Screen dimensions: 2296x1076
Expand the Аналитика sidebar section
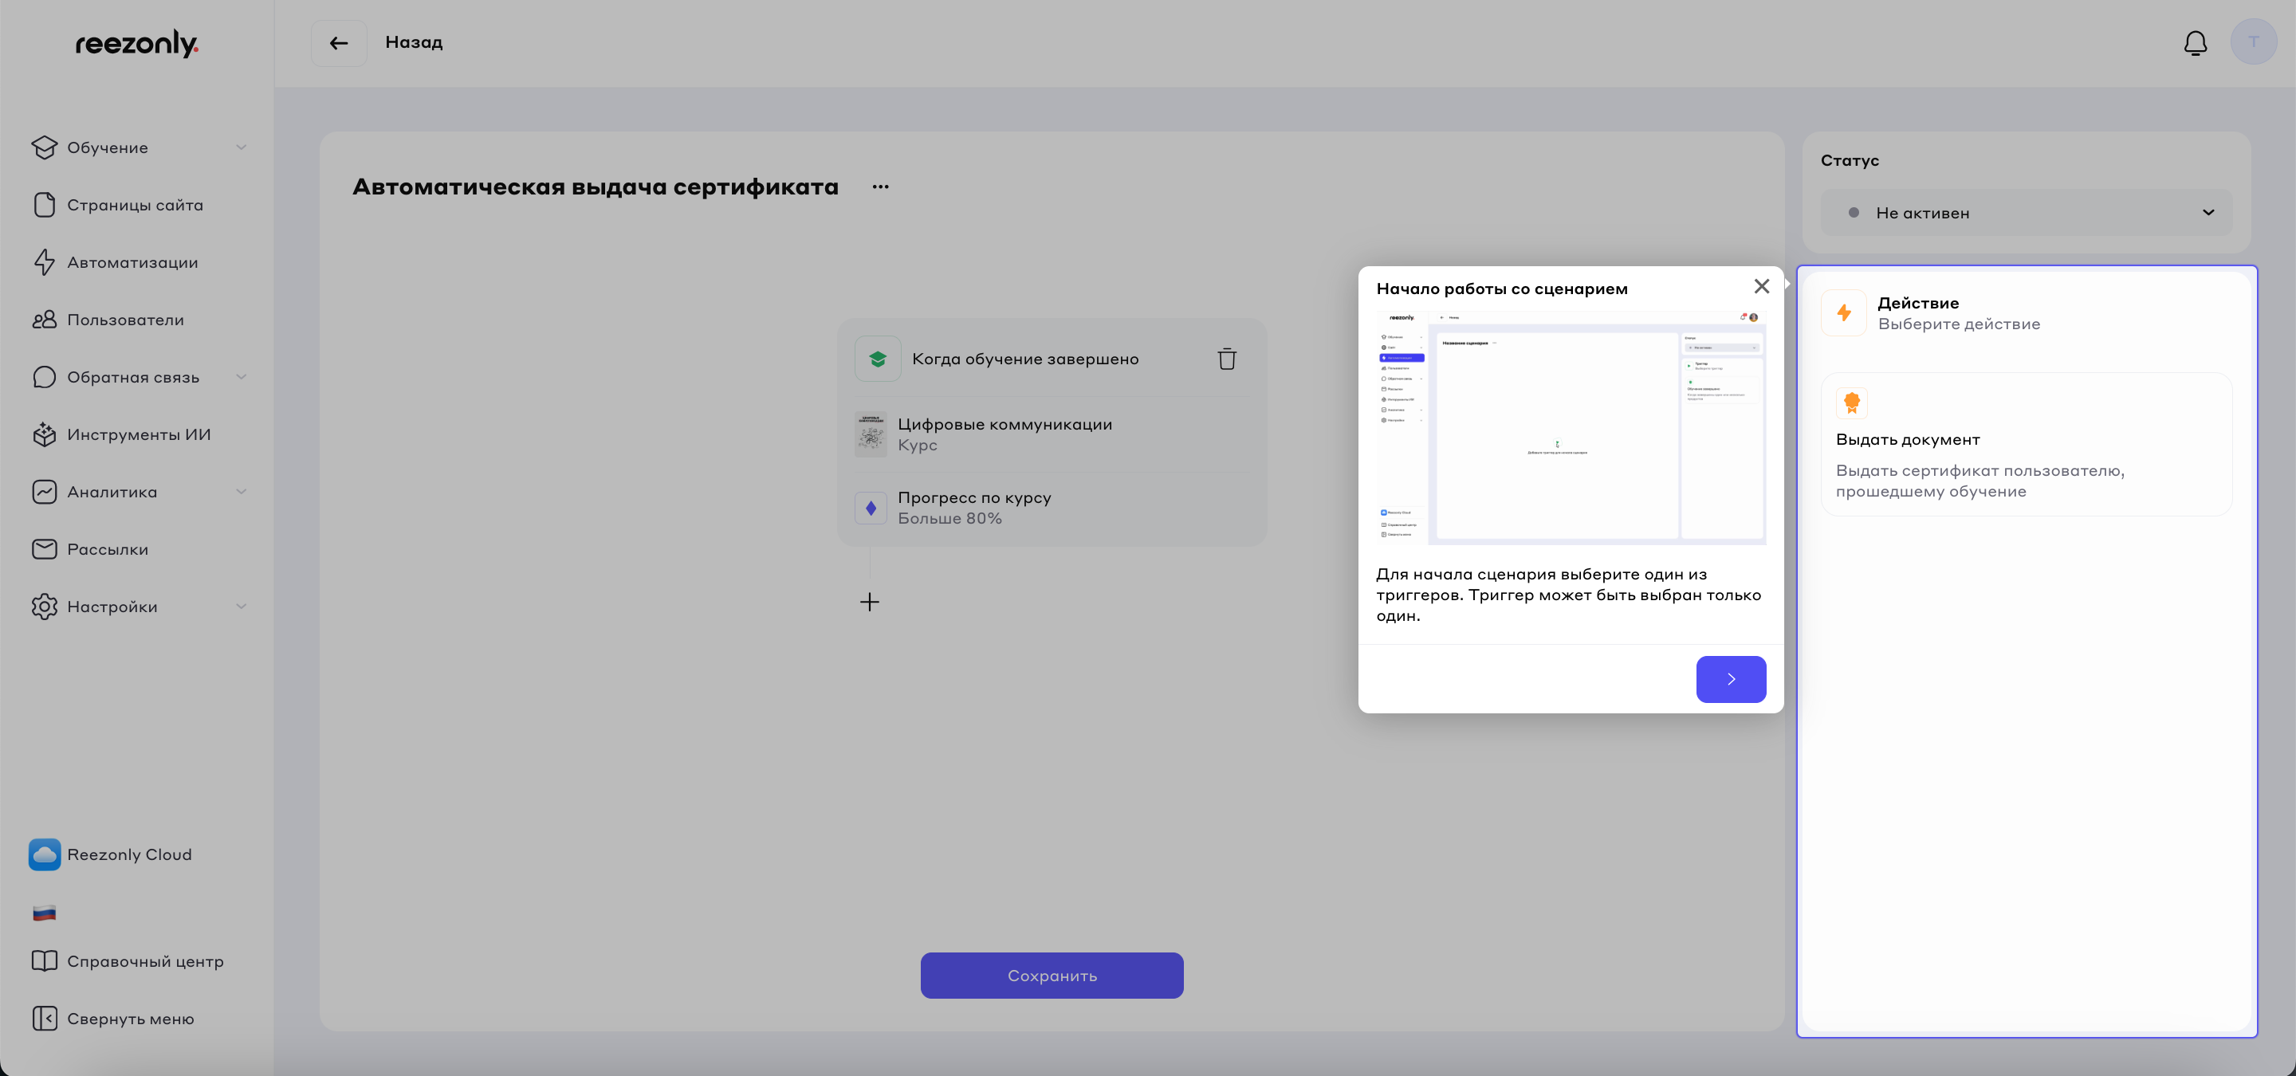click(138, 492)
